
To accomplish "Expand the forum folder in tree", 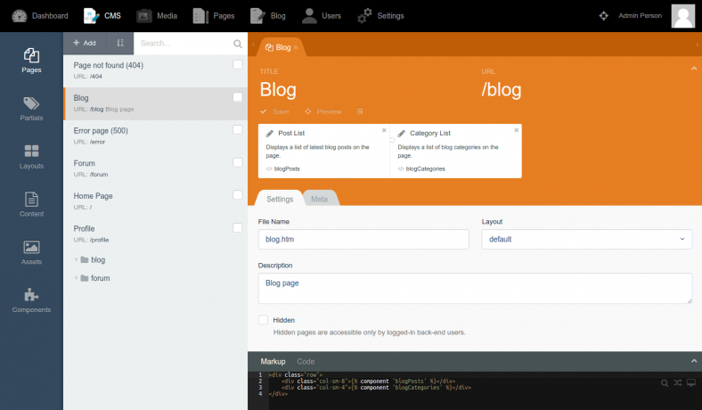I will click(76, 278).
